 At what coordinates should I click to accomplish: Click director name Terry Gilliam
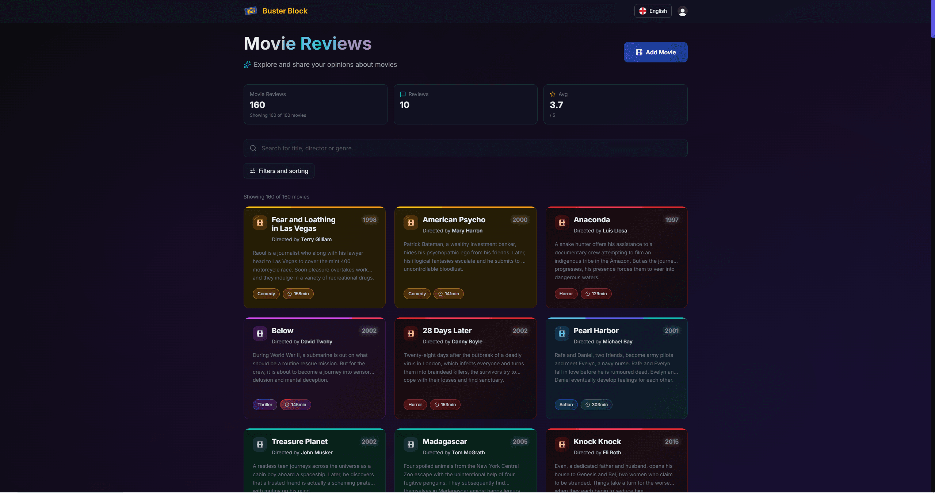pyautogui.click(x=316, y=239)
